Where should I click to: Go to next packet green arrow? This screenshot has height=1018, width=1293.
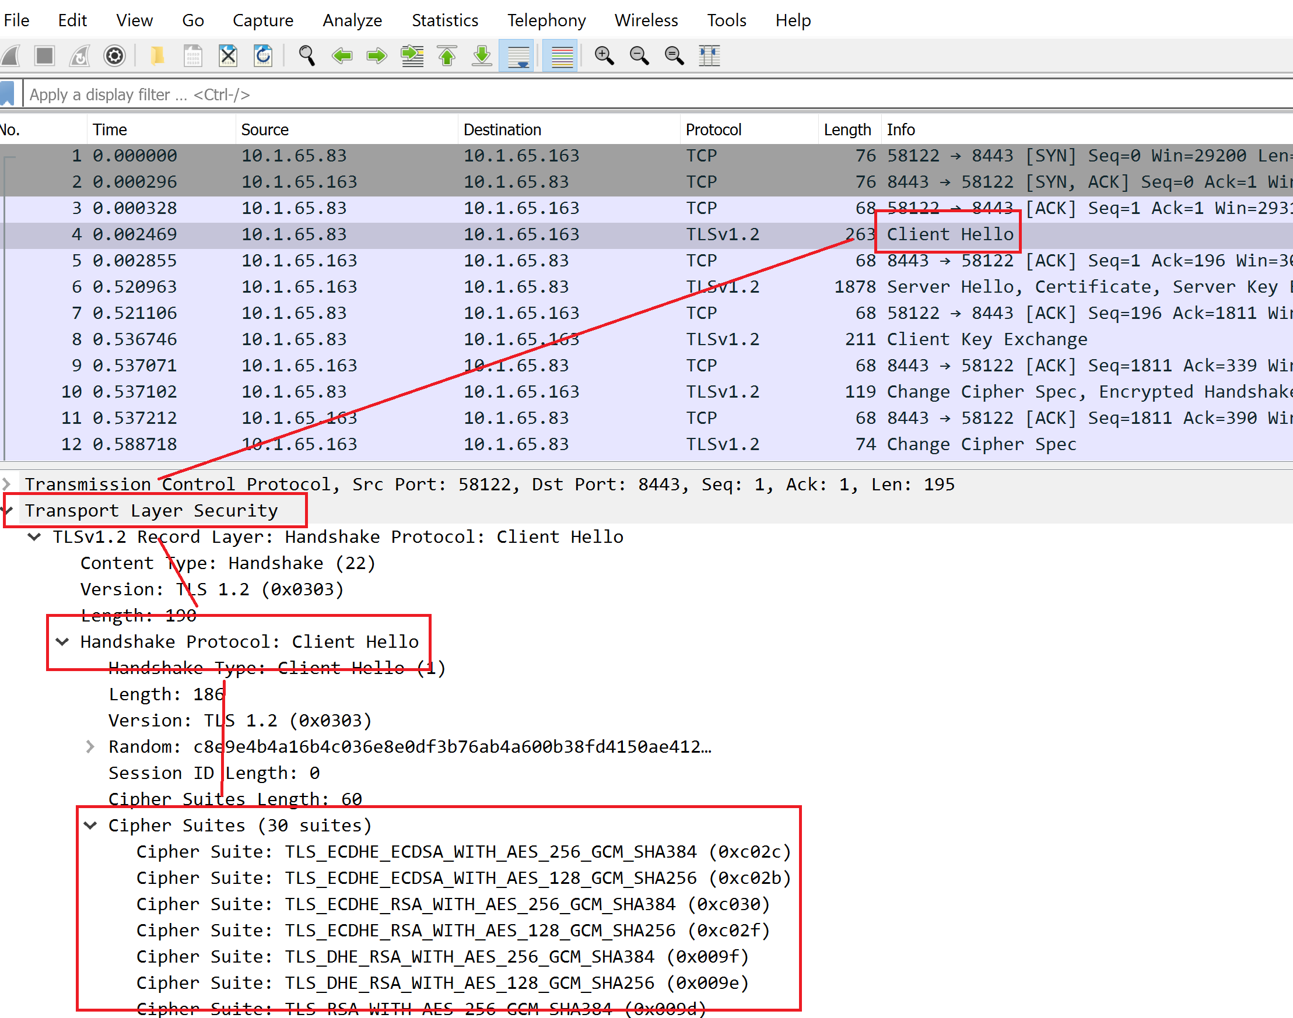click(377, 56)
